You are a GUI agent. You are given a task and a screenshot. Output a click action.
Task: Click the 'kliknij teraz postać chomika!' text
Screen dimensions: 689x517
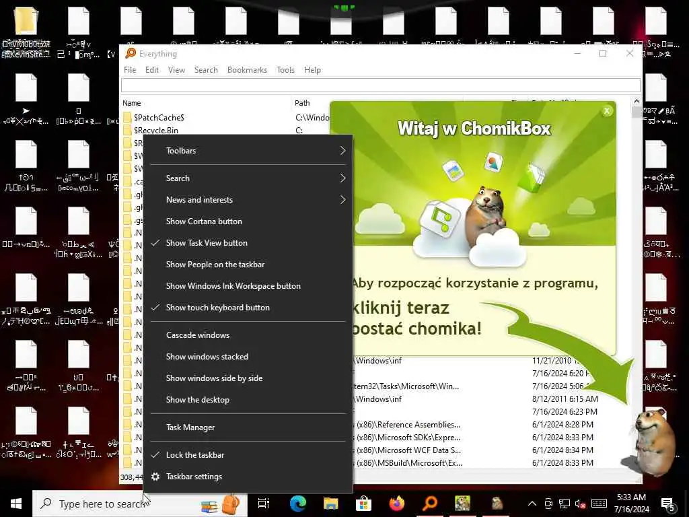[416, 318]
